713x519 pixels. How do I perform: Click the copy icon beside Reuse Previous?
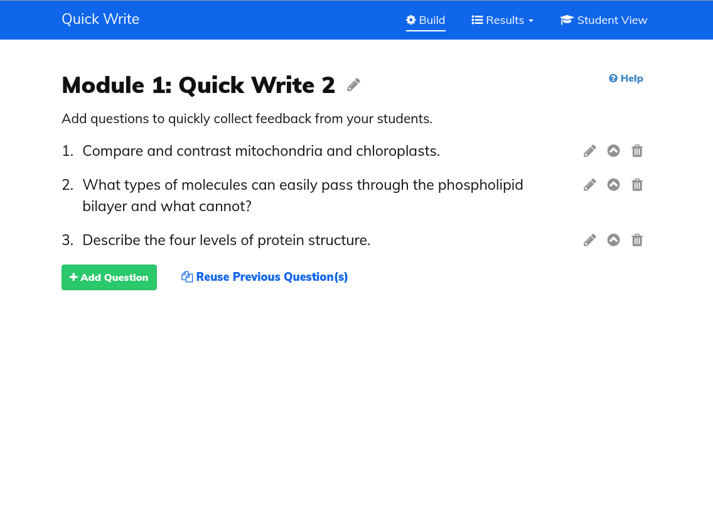(187, 277)
